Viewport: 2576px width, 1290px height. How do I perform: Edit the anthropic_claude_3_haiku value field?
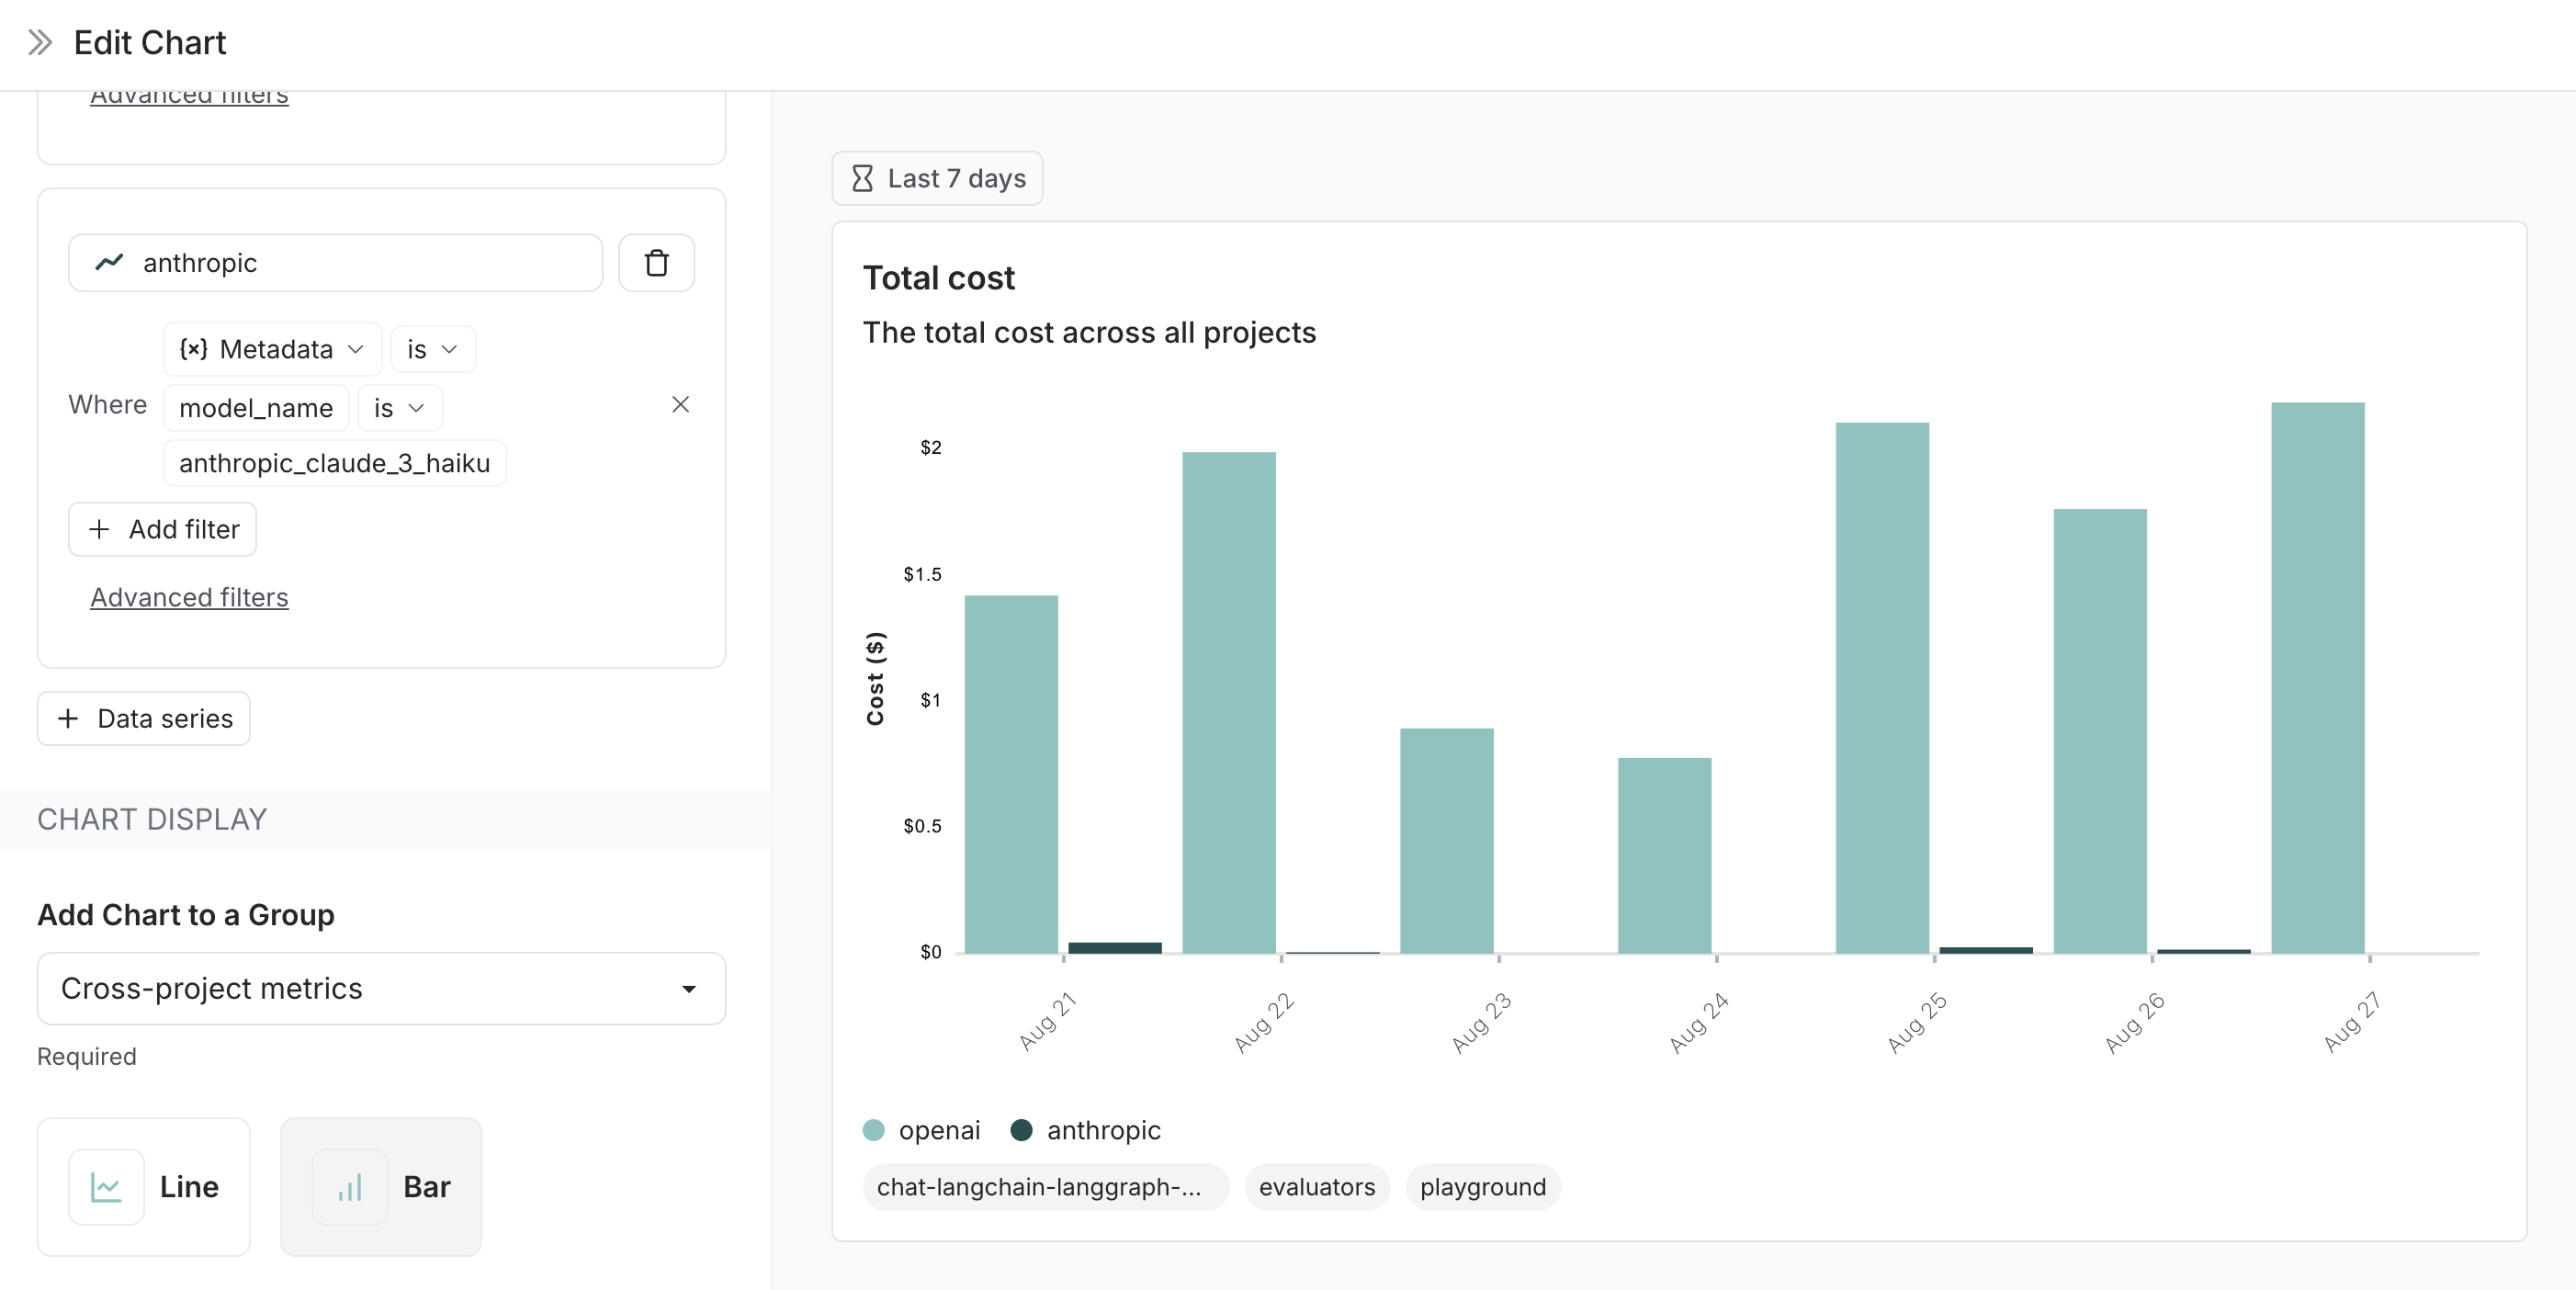point(334,463)
